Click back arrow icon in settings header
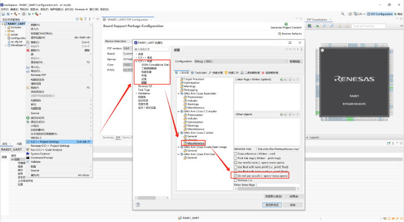The height and width of the screenshot is (222, 404). pos(287,49)
